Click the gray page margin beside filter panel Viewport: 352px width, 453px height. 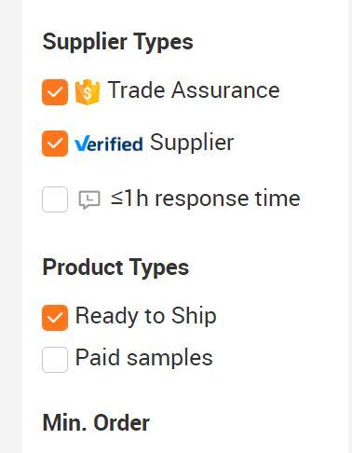click(x=11, y=226)
